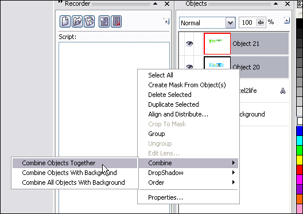This screenshot has height=214, width=303.
Task: Open Properties from the context menu
Action: pos(188,197)
